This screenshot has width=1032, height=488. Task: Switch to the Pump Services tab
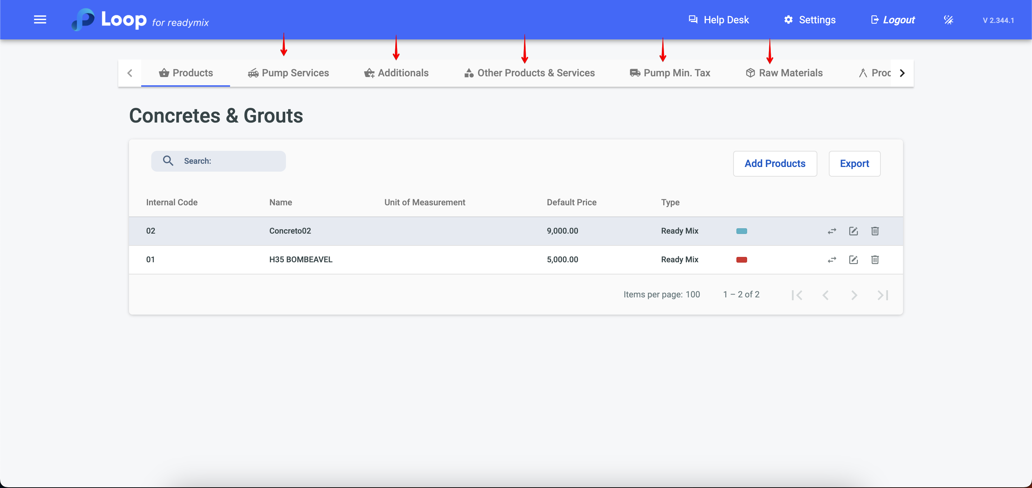point(288,73)
